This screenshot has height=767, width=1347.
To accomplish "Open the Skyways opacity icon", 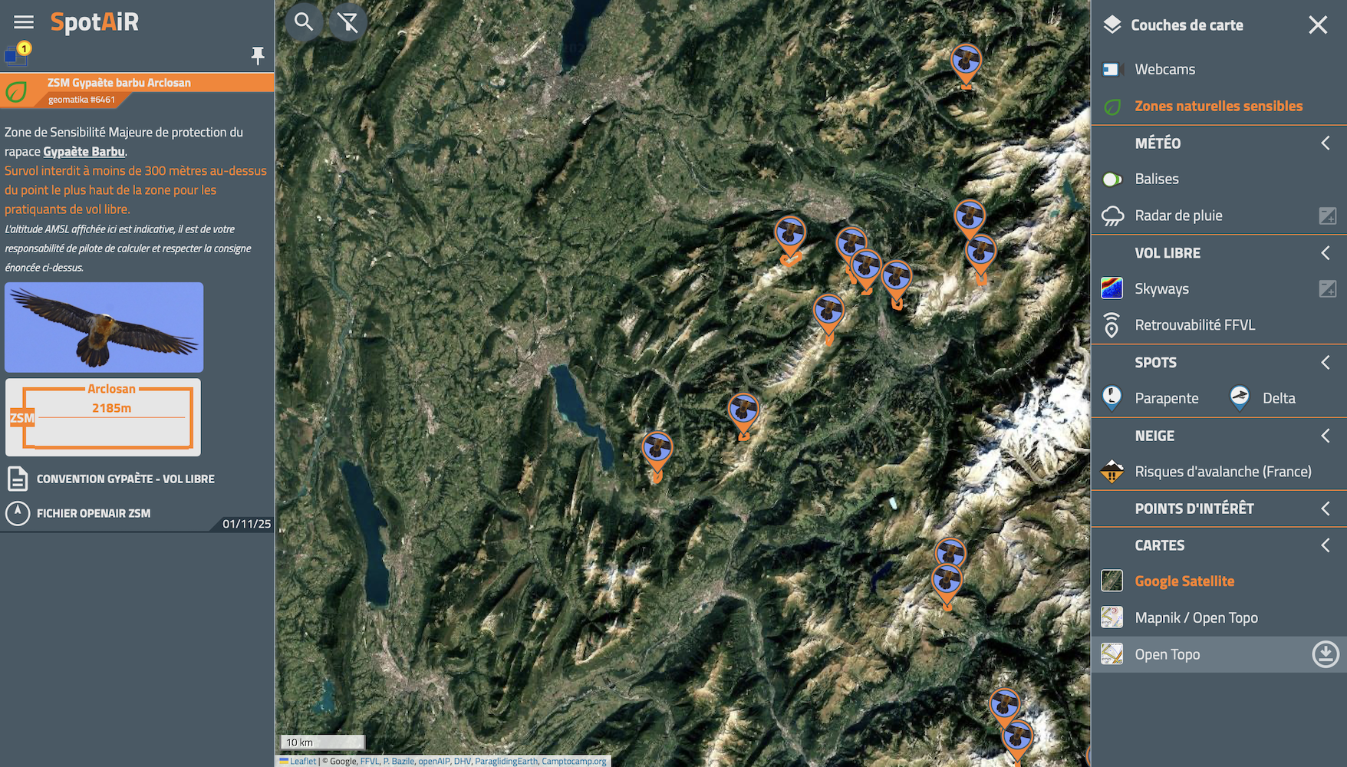I will (1327, 289).
